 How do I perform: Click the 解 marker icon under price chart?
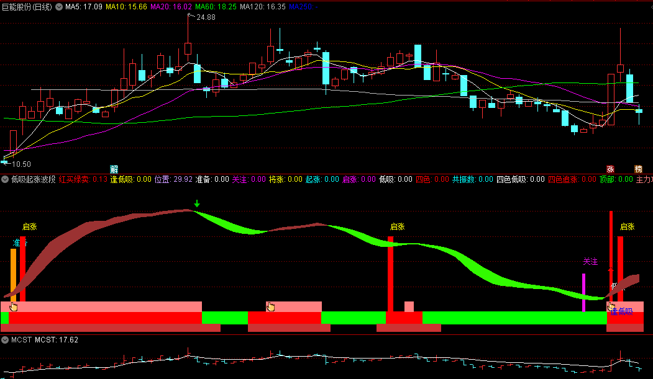pos(114,169)
